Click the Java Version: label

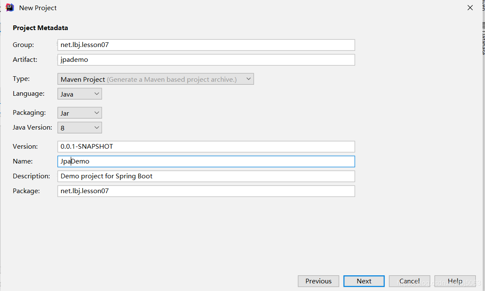(33, 127)
